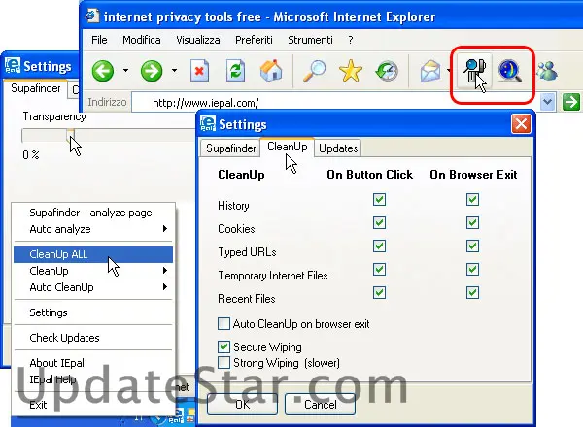This screenshot has height=427, width=583.
Task: Choose About IEpal menu entry
Action: 93,363
